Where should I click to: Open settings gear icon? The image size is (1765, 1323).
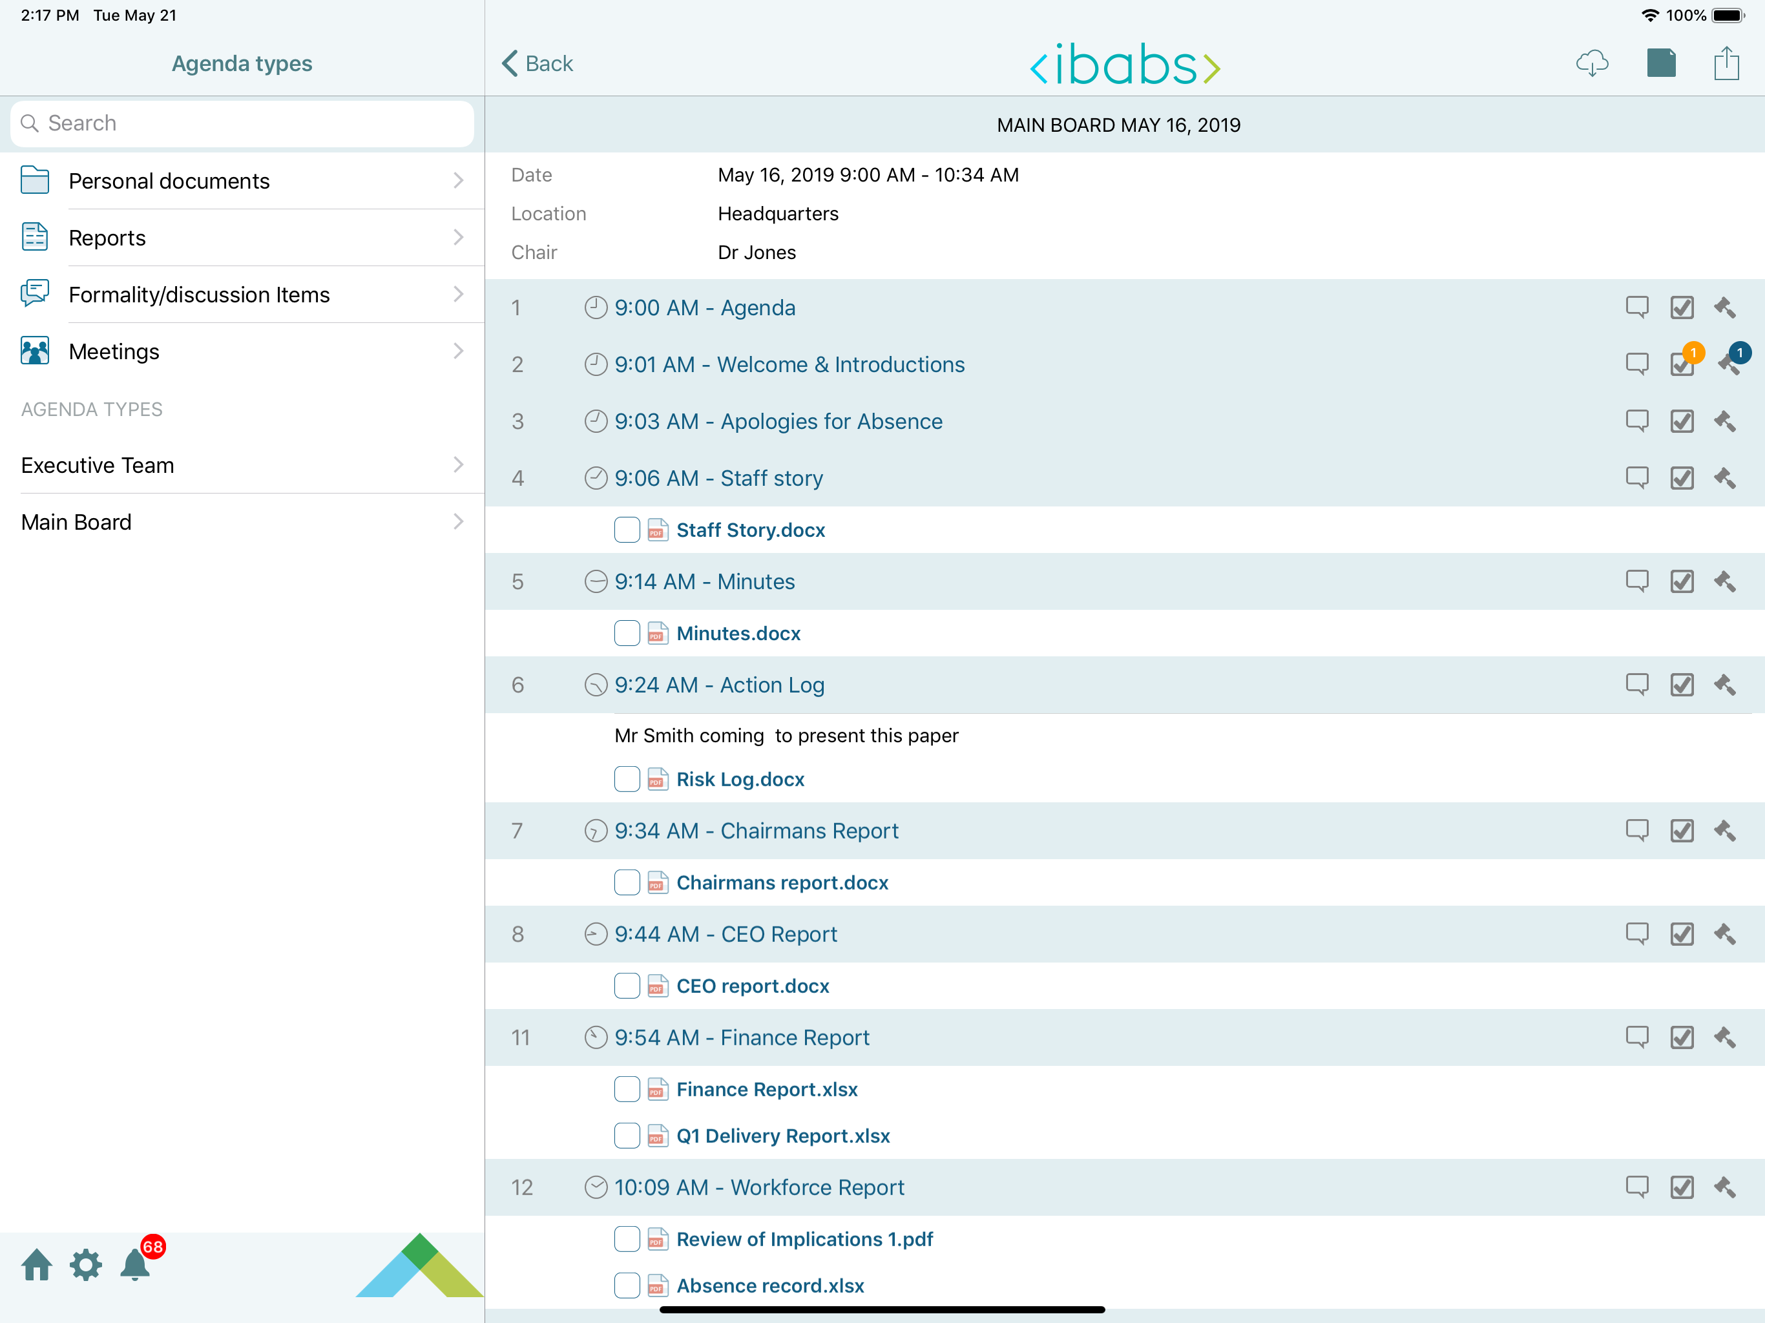[x=85, y=1265]
